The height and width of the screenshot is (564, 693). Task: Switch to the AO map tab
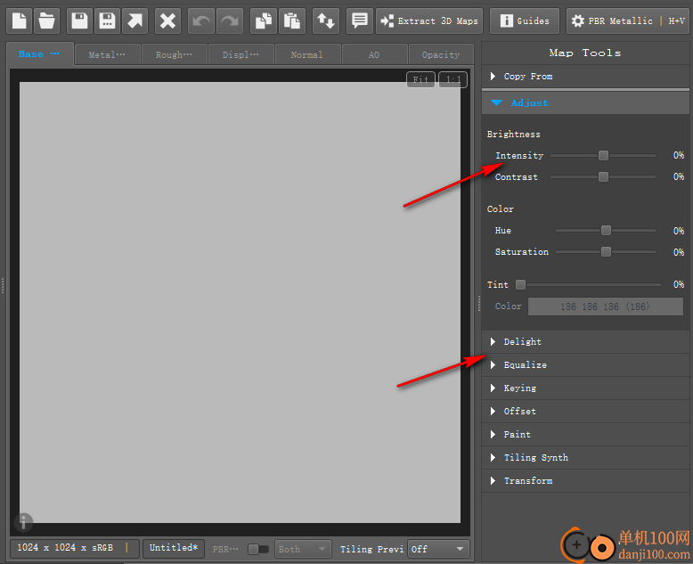click(374, 55)
